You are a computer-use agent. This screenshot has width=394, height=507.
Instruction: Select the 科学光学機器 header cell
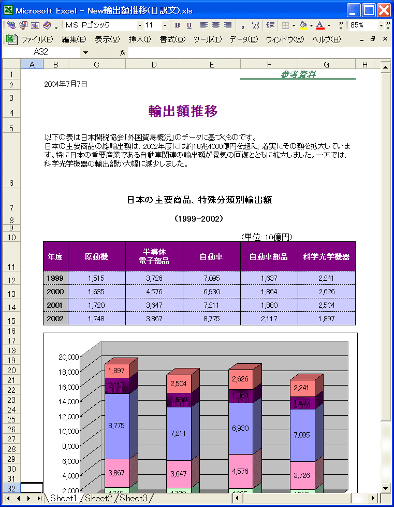pyautogui.click(x=327, y=256)
